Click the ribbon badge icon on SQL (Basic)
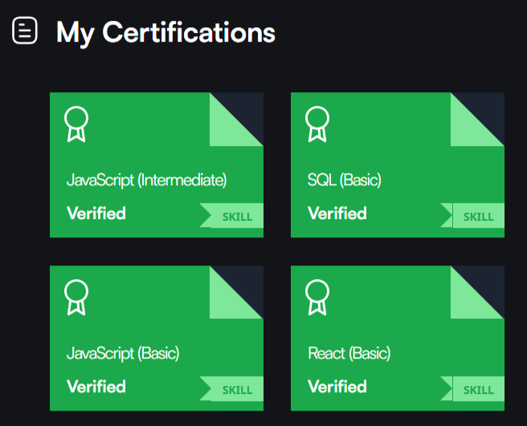527x426 pixels. click(x=317, y=124)
